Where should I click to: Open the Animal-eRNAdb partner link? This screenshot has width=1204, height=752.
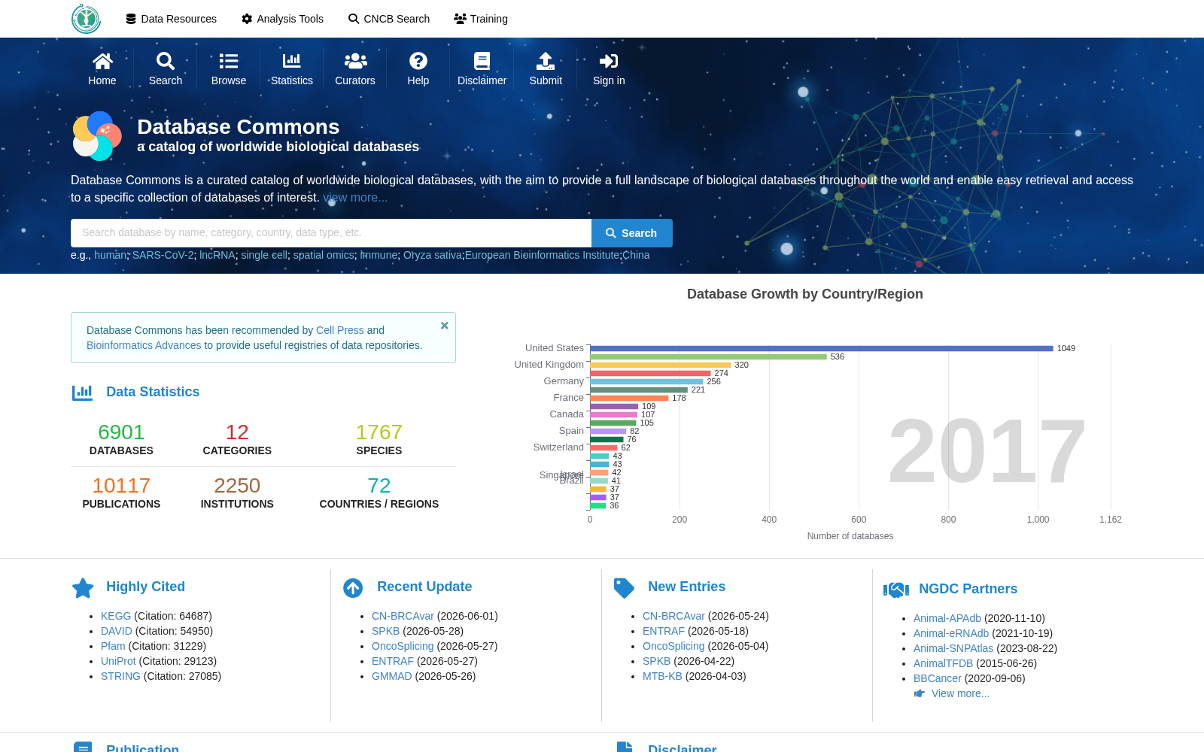click(x=951, y=633)
